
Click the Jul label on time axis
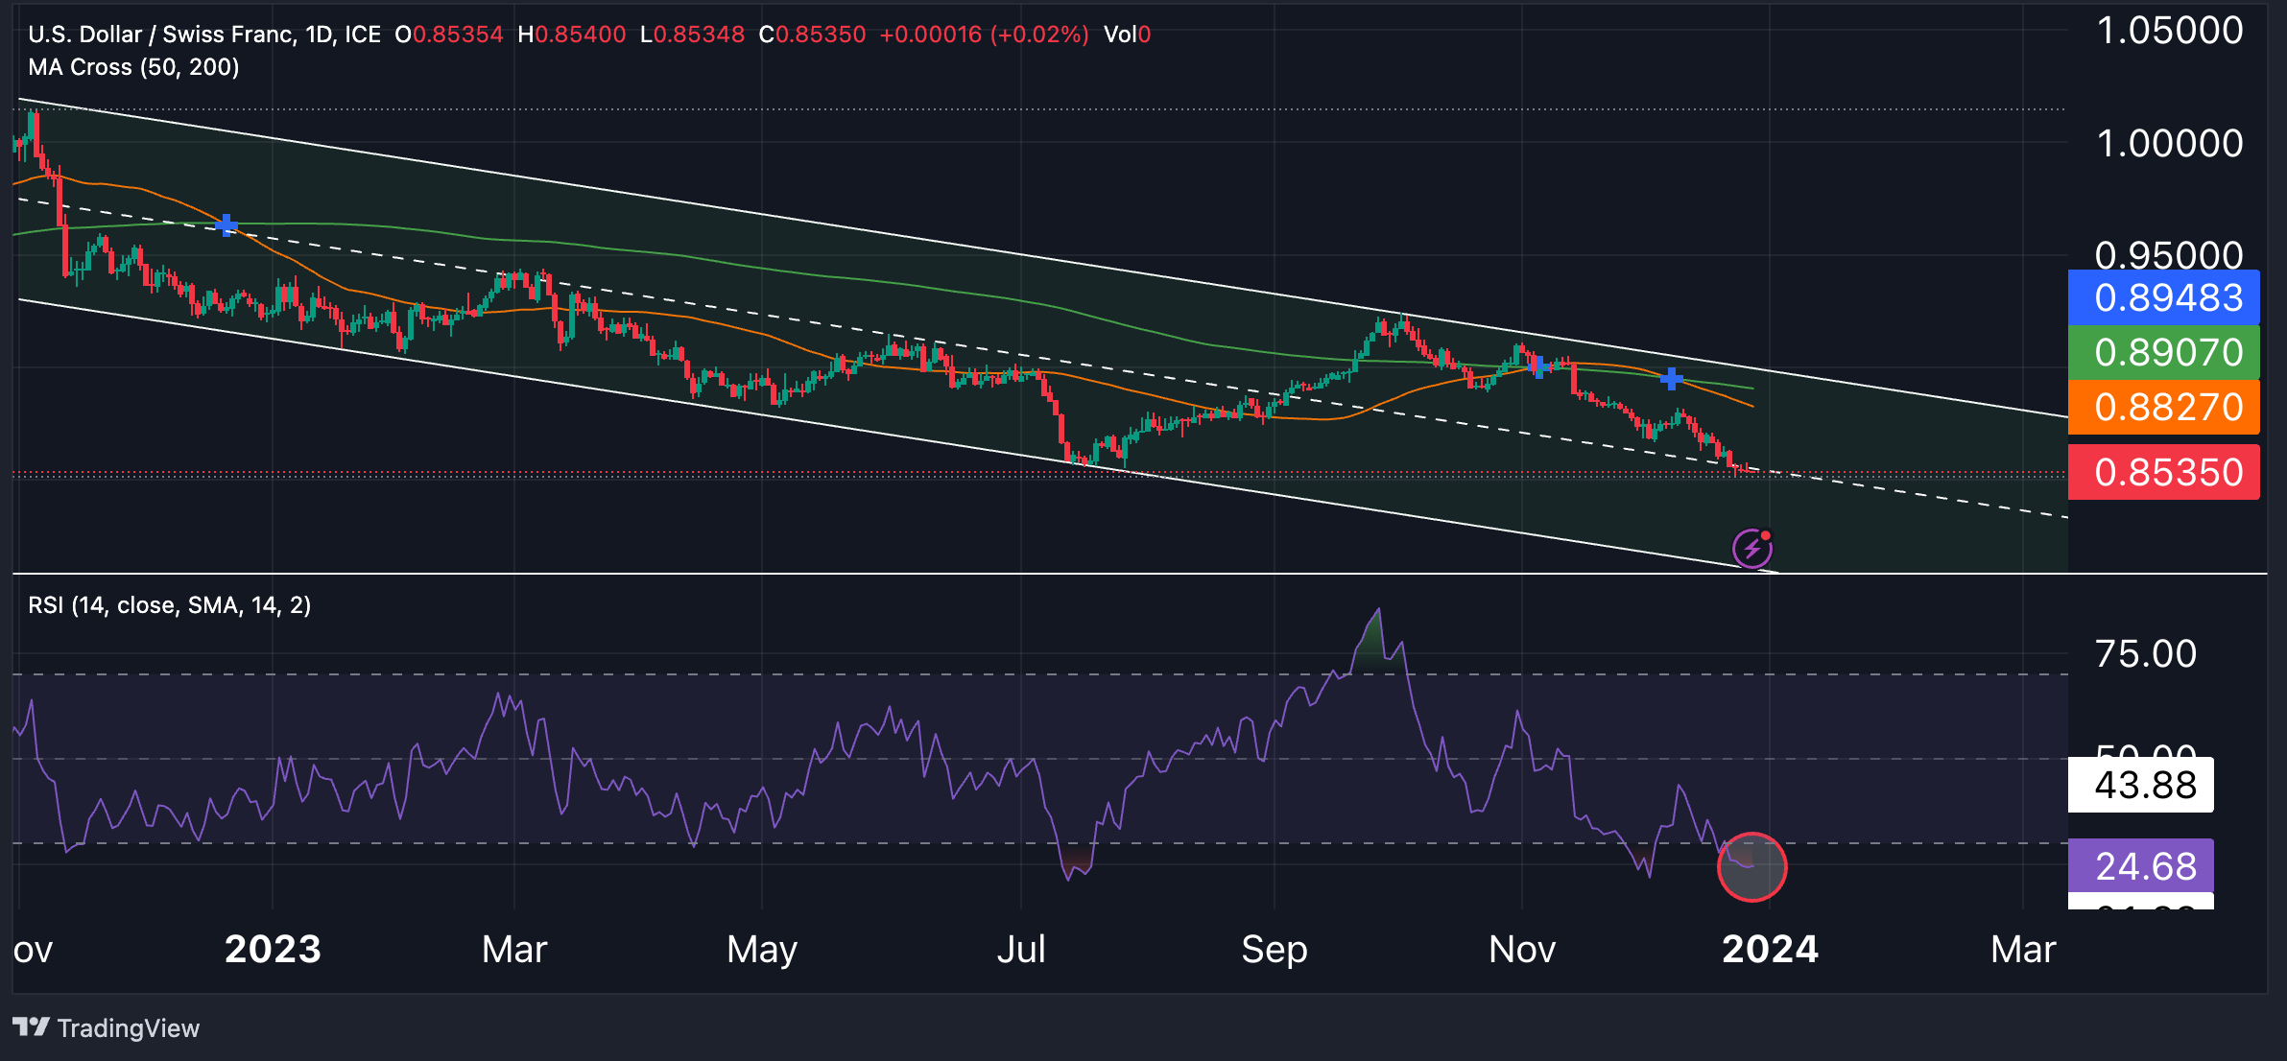pyautogui.click(x=1020, y=949)
